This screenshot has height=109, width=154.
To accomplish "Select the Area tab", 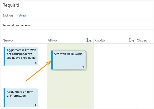I will tap(22, 15).
